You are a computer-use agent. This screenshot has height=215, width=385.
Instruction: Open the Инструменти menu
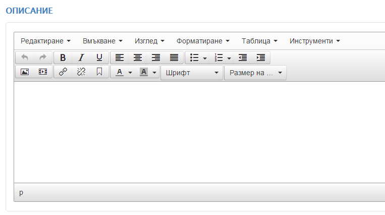coord(315,41)
